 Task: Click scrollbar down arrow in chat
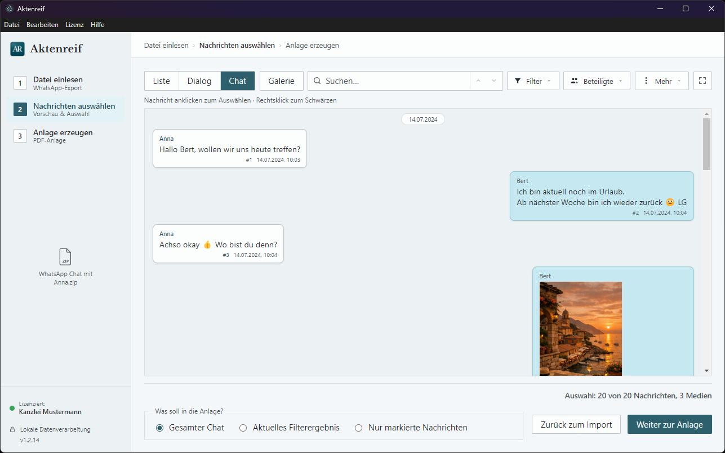(706, 370)
